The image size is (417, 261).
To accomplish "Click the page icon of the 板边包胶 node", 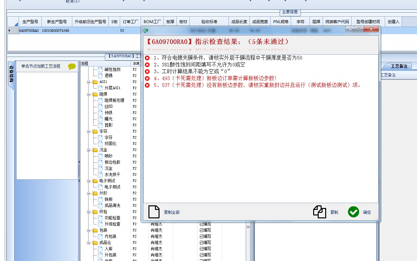I will click(100, 162).
